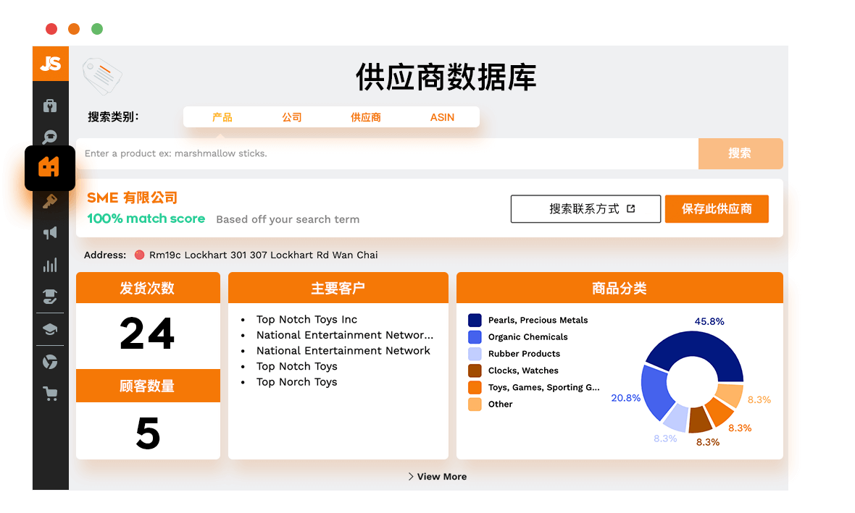Click National Entertainment Network customer entry
The width and height of the screenshot is (855, 513).
coord(343,351)
